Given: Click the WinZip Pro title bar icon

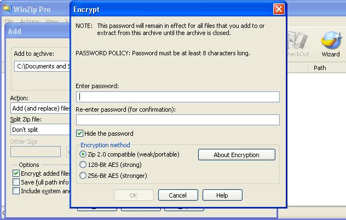Looking at the screenshot, I should coord(7,9).
